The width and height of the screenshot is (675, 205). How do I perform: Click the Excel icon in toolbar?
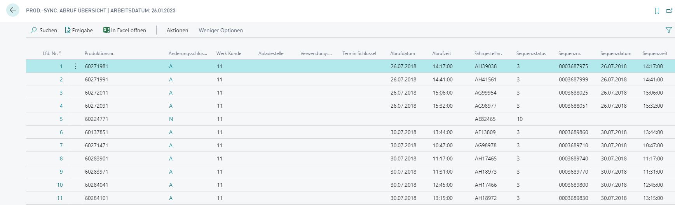pos(106,30)
